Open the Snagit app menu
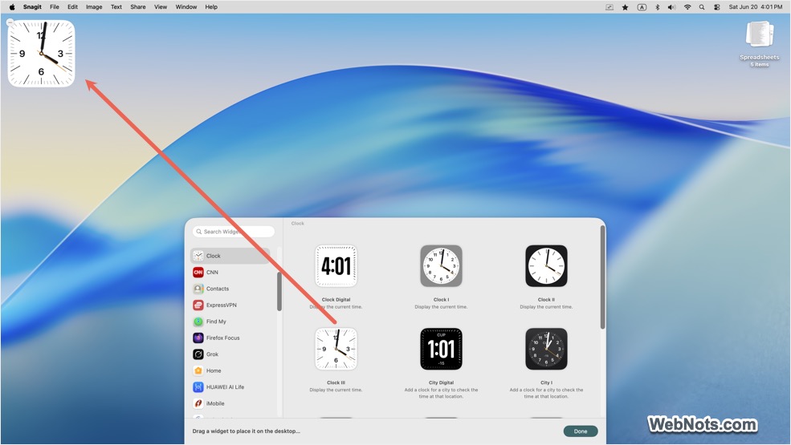Screen dimensions: 791x445 click(32, 7)
